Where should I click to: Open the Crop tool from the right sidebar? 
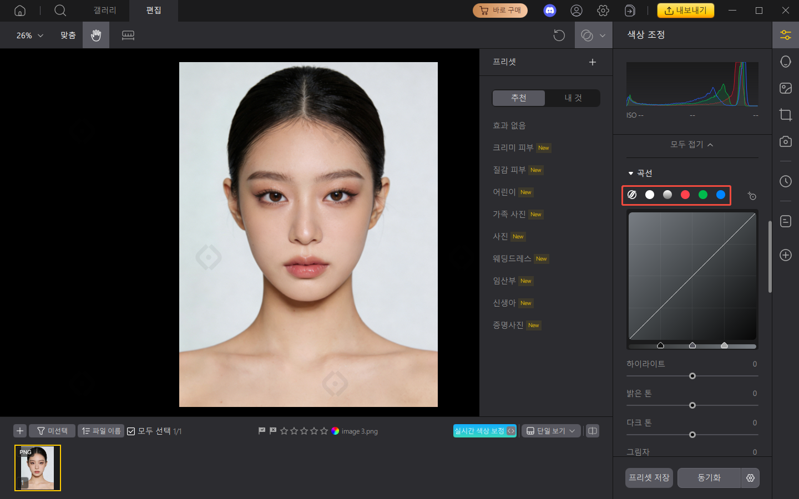(x=786, y=115)
